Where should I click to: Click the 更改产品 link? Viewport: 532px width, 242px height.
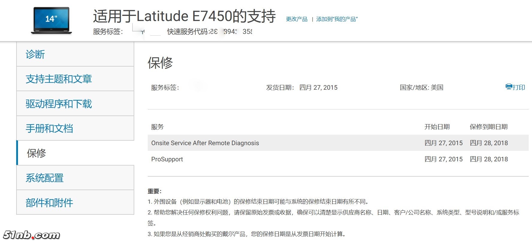297,19
